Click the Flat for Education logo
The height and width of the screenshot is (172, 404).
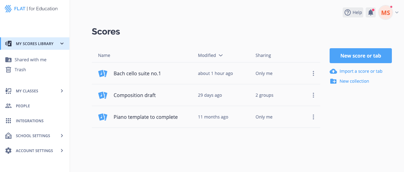click(x=31, y=9)
